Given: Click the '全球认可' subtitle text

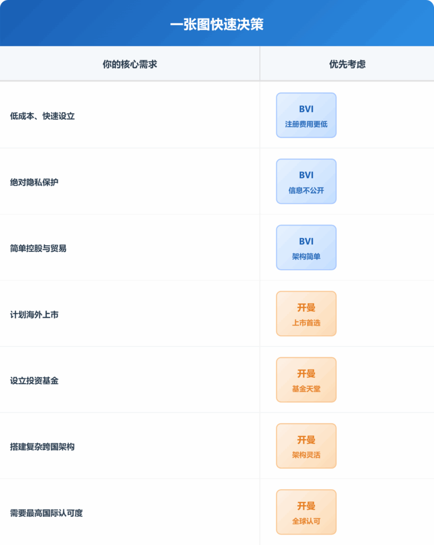Looking at the screenshot, I should pos(306,521).
